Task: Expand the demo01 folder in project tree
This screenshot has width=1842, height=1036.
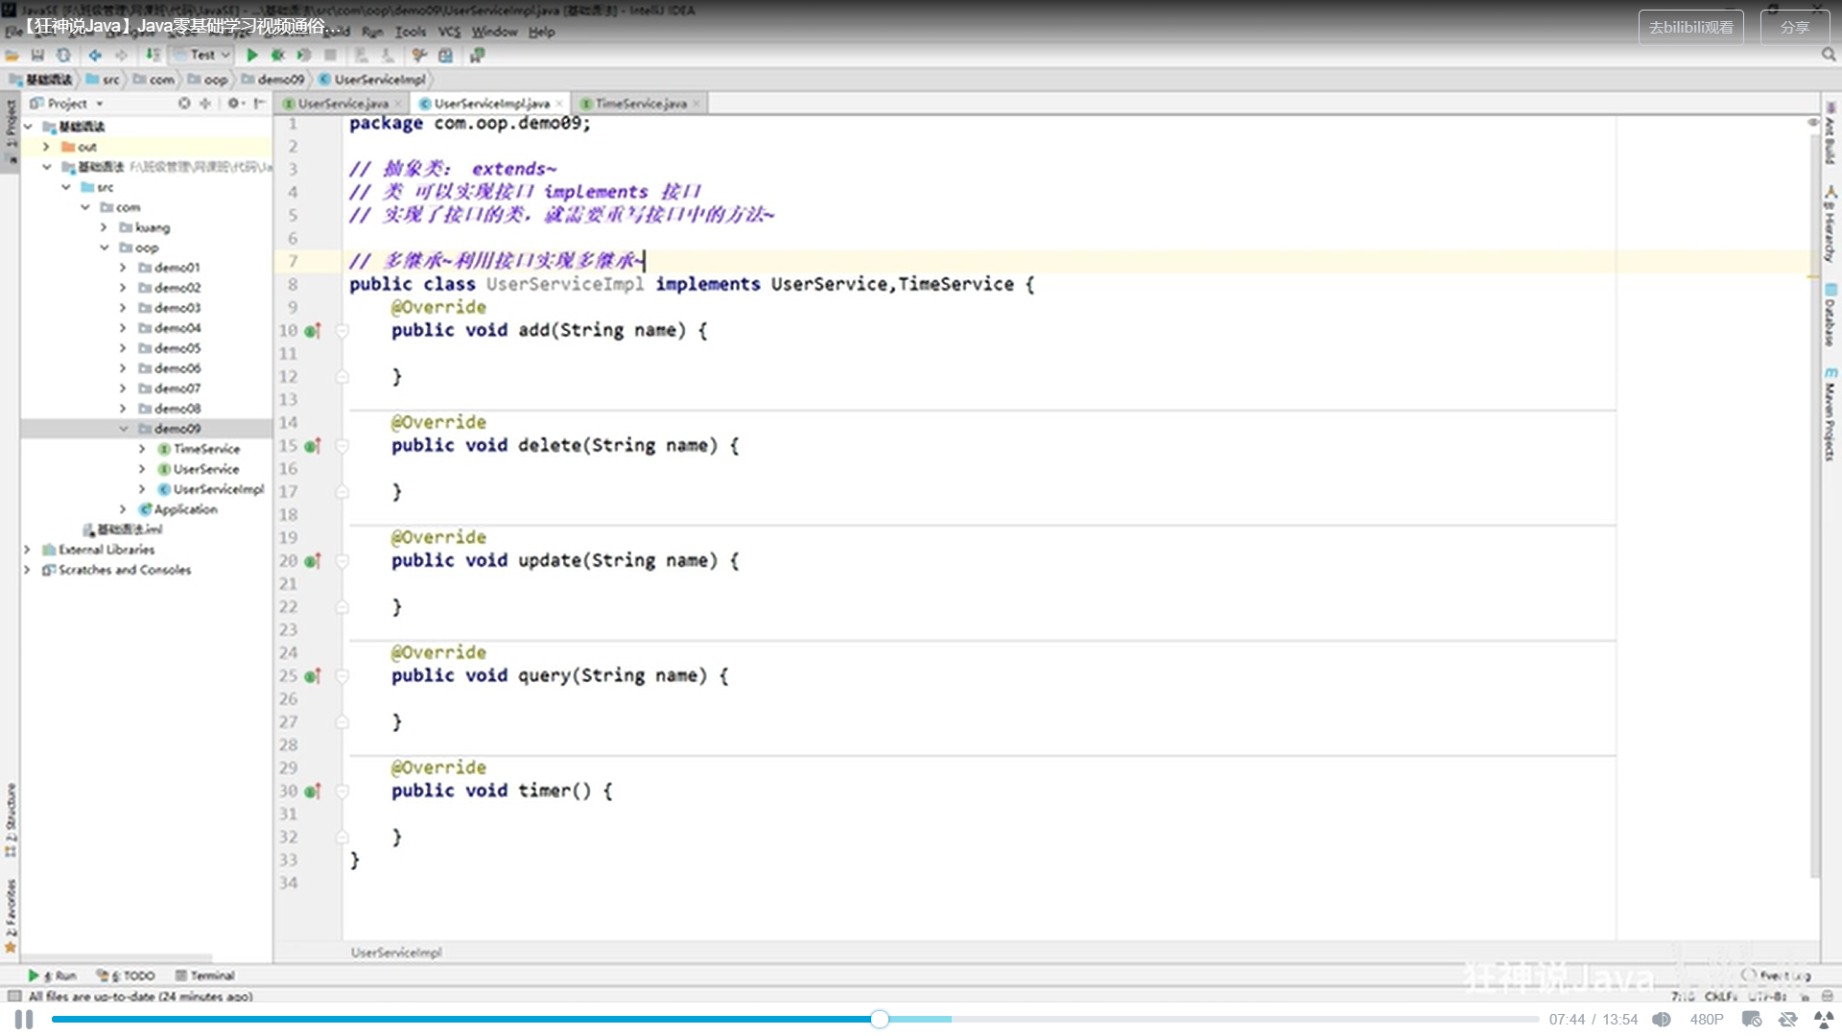Action: 123,268
